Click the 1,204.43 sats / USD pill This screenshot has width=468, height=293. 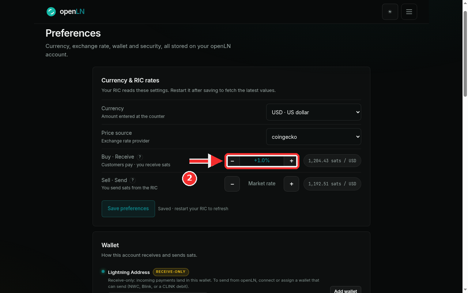tap(332, 161)
